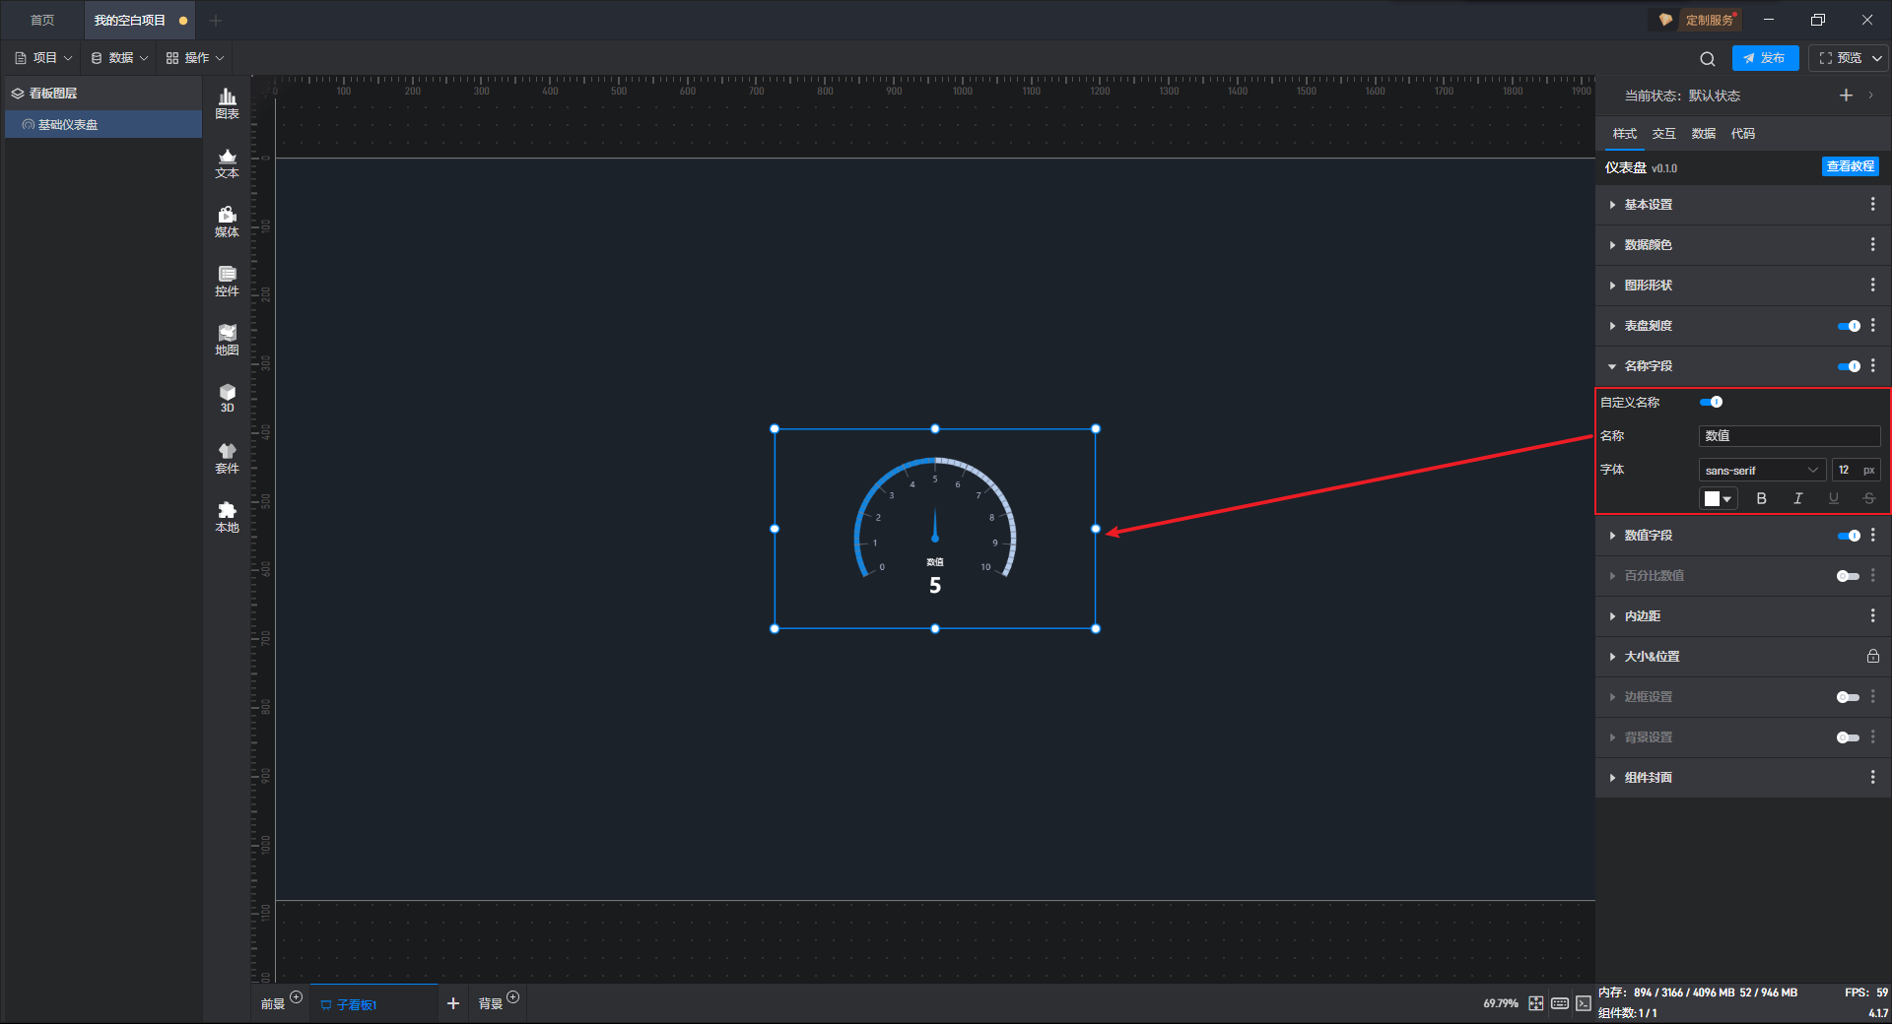The width and height of the screenshot is (1892, 1024).
Task: Toggle the 自定义名称 switch
Action: (1711, 402)
